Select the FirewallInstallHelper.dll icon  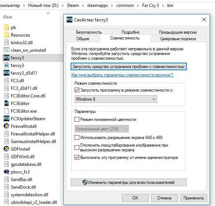click(x=7, y=134)
